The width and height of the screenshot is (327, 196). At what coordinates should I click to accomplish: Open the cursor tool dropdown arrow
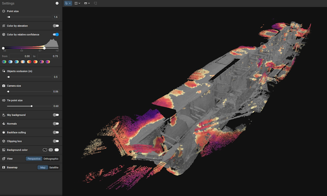coord(70,3)
